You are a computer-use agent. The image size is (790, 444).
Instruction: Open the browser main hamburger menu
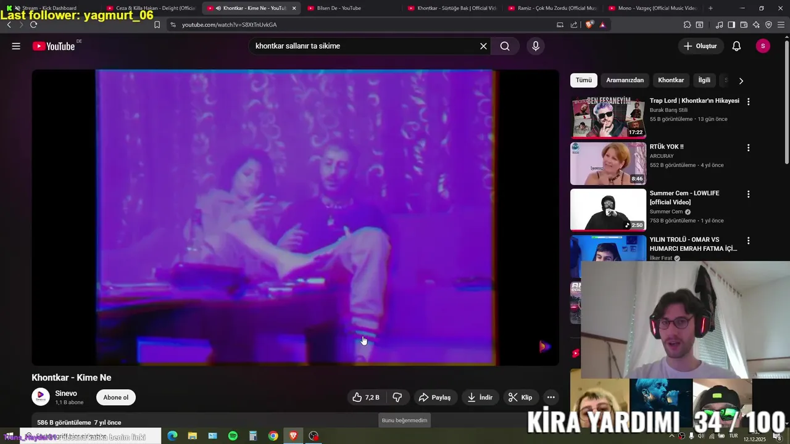tap(781, 25)
